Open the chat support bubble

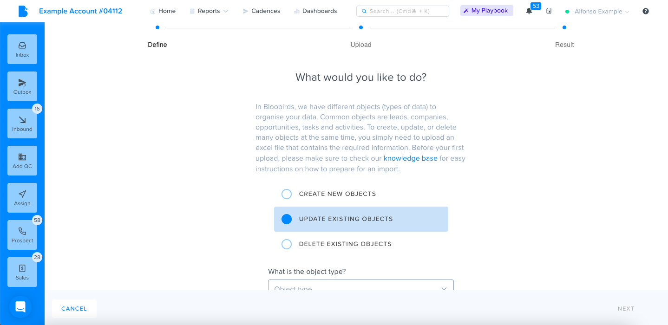[x=20, y=307]
